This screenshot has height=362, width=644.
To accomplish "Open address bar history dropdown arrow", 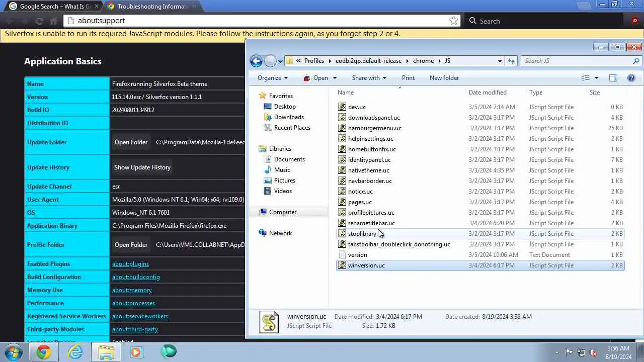I will point(500,61).
